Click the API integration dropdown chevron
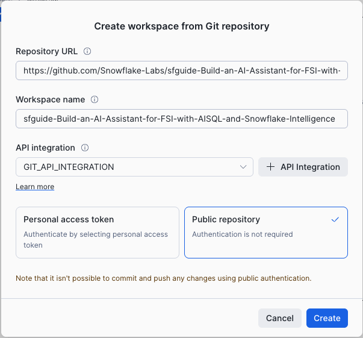 tap(243, 167)
